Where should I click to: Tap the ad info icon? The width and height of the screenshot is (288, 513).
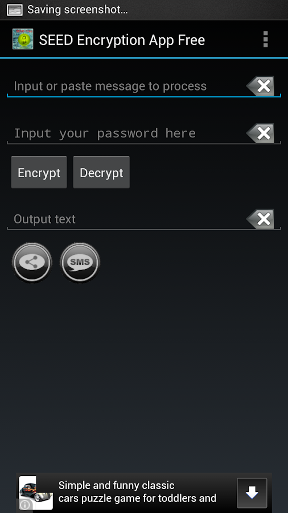(x=26, y=505)
